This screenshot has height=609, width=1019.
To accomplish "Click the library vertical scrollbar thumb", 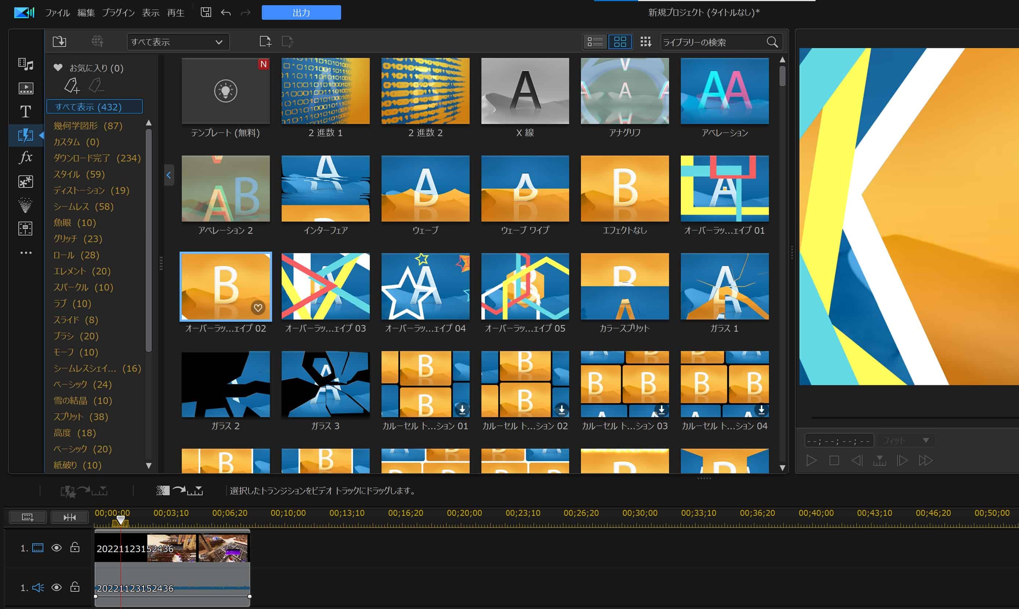I will (783, 76).
